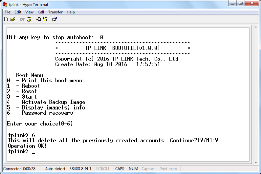Click the Capture status indicator

148,169
